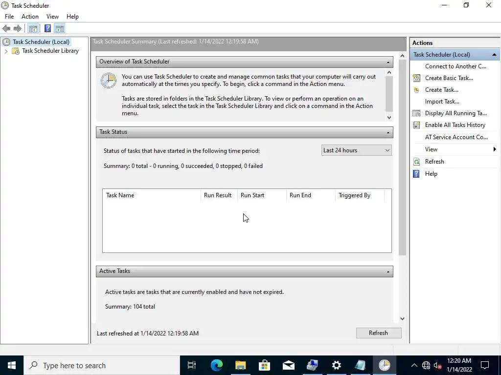Click the Triggered By column header
The height and width of the screenshot is (375, 501).
click(360, 195)
